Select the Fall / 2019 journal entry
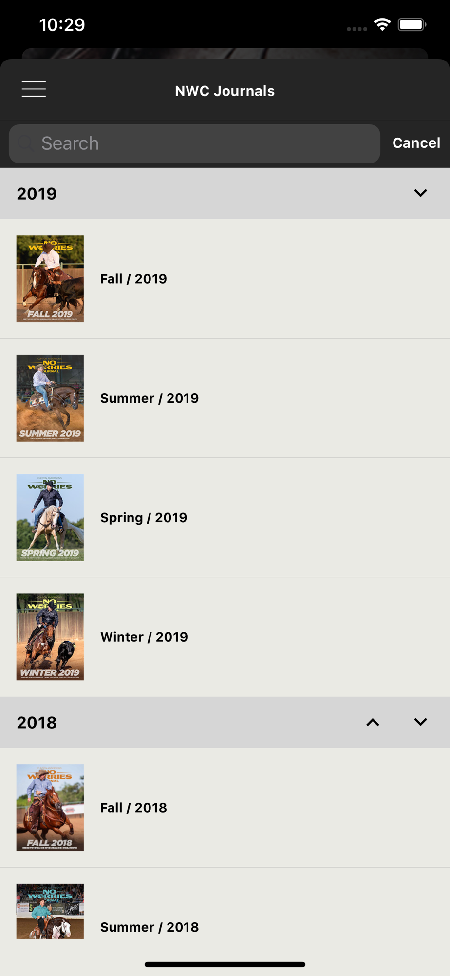The height and width of the screenshot is (976, 450). tap(225, 279)
